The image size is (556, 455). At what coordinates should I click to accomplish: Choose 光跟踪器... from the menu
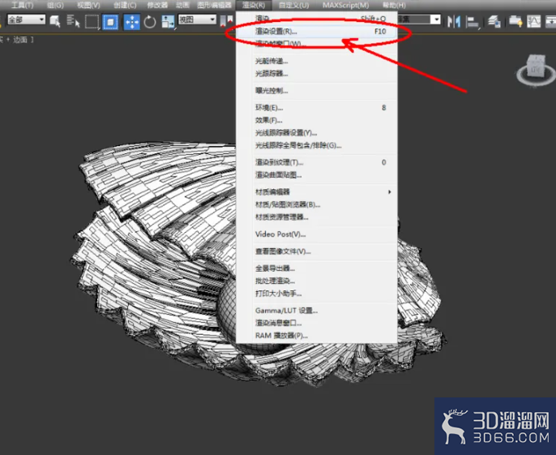(x=317, y=74)
